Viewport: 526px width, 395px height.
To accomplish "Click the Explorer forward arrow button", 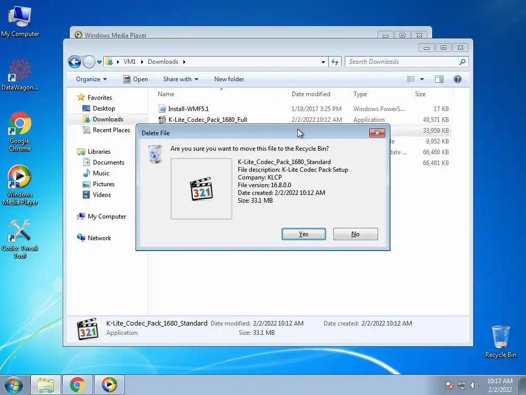I will click(89, 62).
